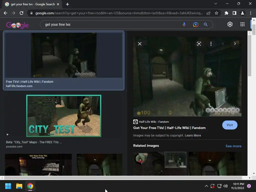The height and width of the screenshot is (192, 256).
Task: Open the Chrome profile icon
Action: click(242, 13)
